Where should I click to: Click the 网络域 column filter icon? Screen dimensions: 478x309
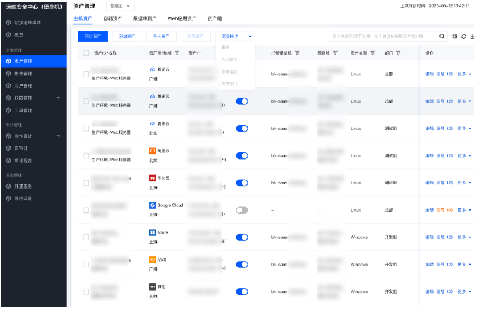click(335, 53)
